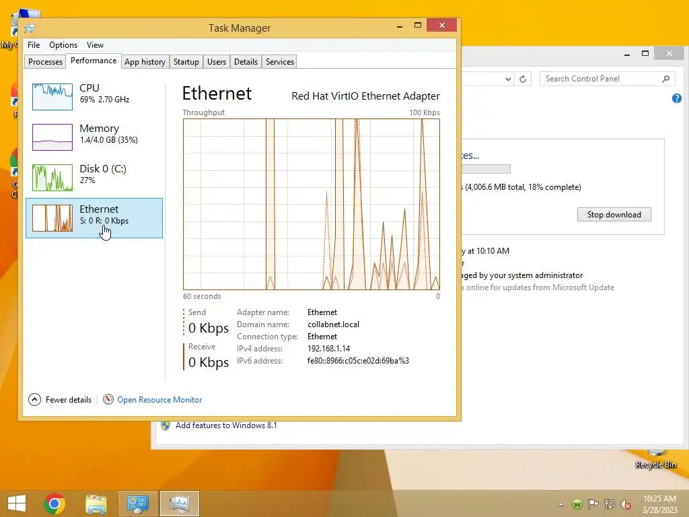Open the Recycle Bin desktop icon
This screenshot has height=517, width=689.
click(x=655, y=459)
